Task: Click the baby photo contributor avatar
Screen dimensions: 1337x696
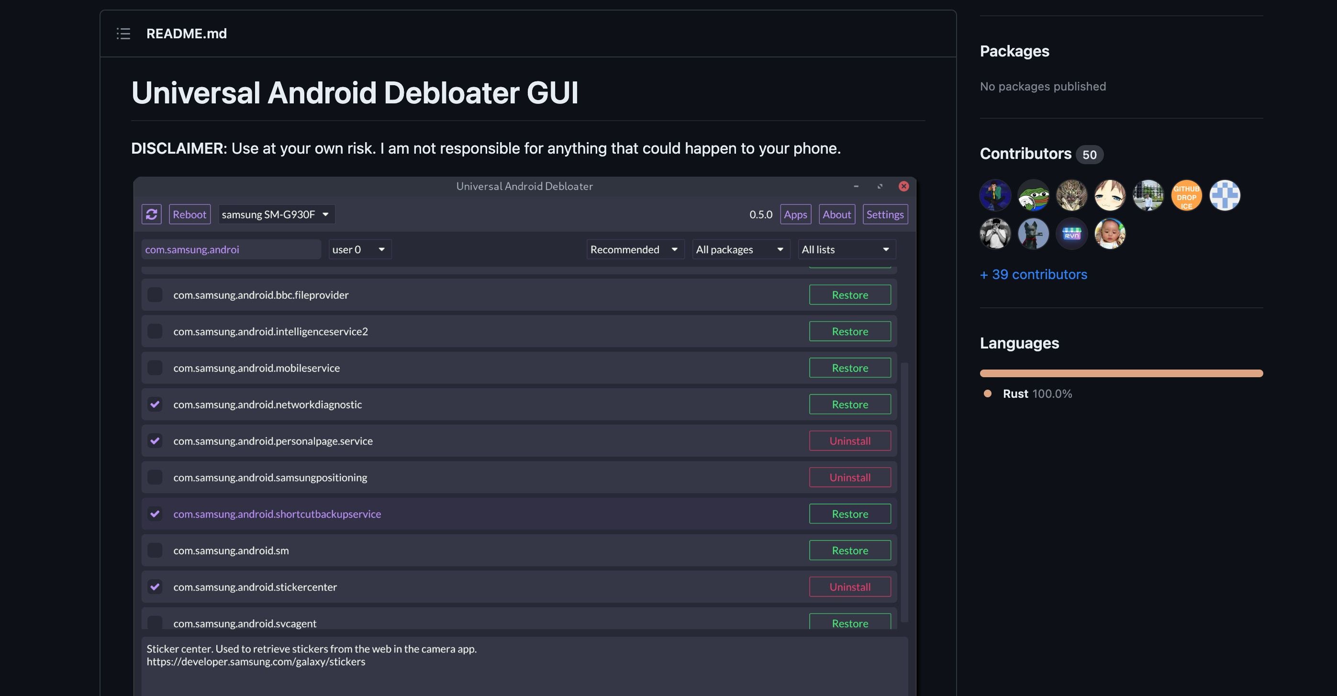Action: pos(1110,234)
